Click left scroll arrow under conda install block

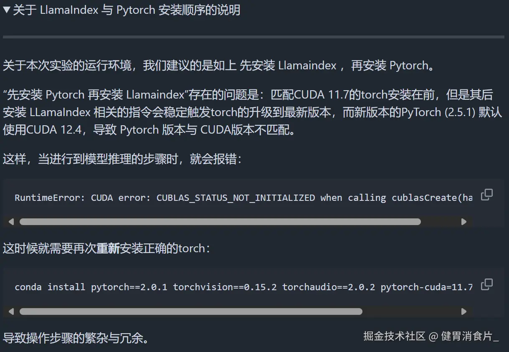pyautogui.click(x=11, y=311)
